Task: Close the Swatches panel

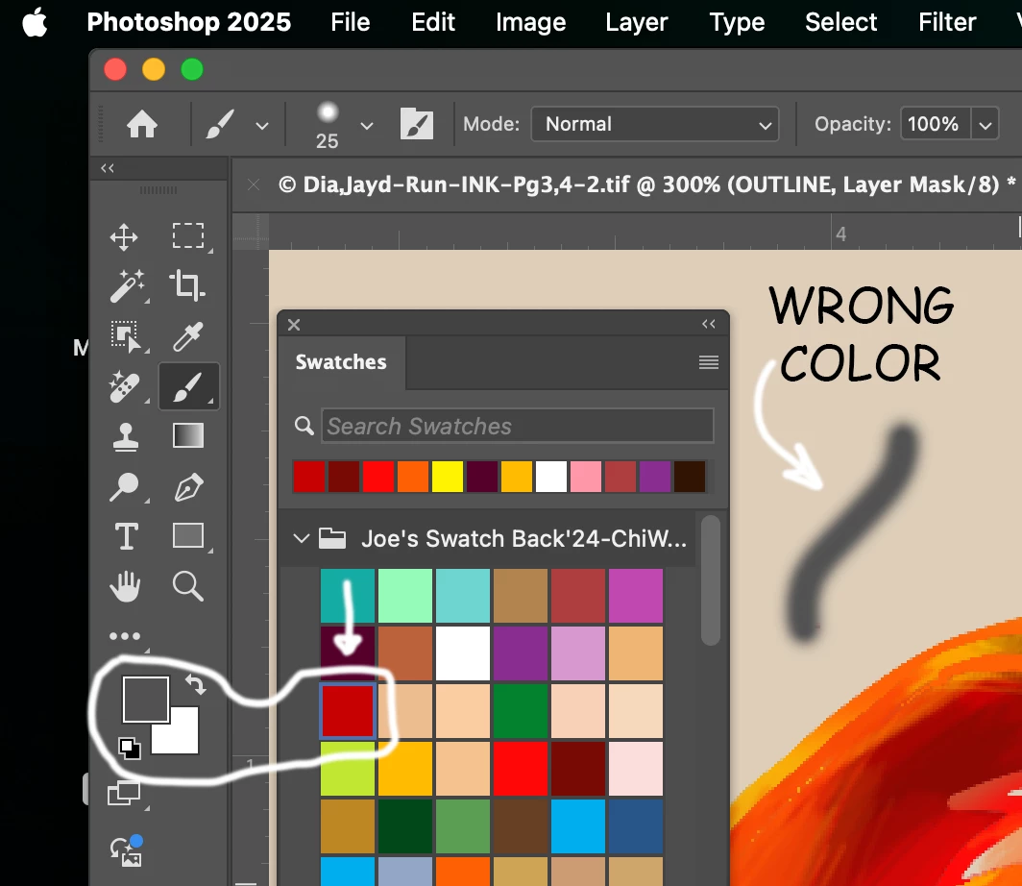Action: point(294,325)
